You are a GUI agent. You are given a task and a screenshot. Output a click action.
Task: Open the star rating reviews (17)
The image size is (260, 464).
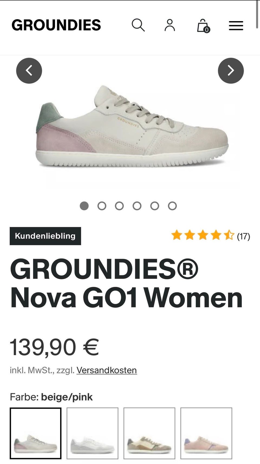pos(210,236)
